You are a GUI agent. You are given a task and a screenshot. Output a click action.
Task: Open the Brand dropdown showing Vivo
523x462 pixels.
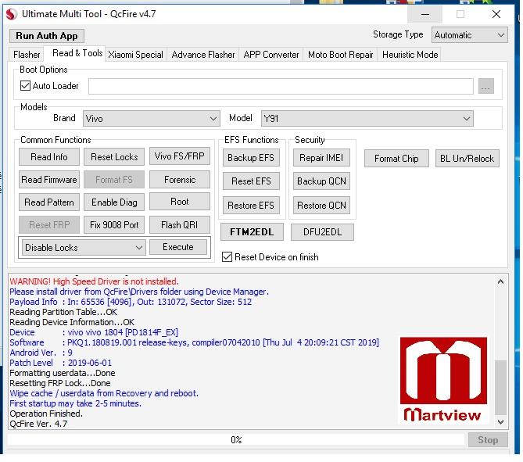click(x=152, y=118)
